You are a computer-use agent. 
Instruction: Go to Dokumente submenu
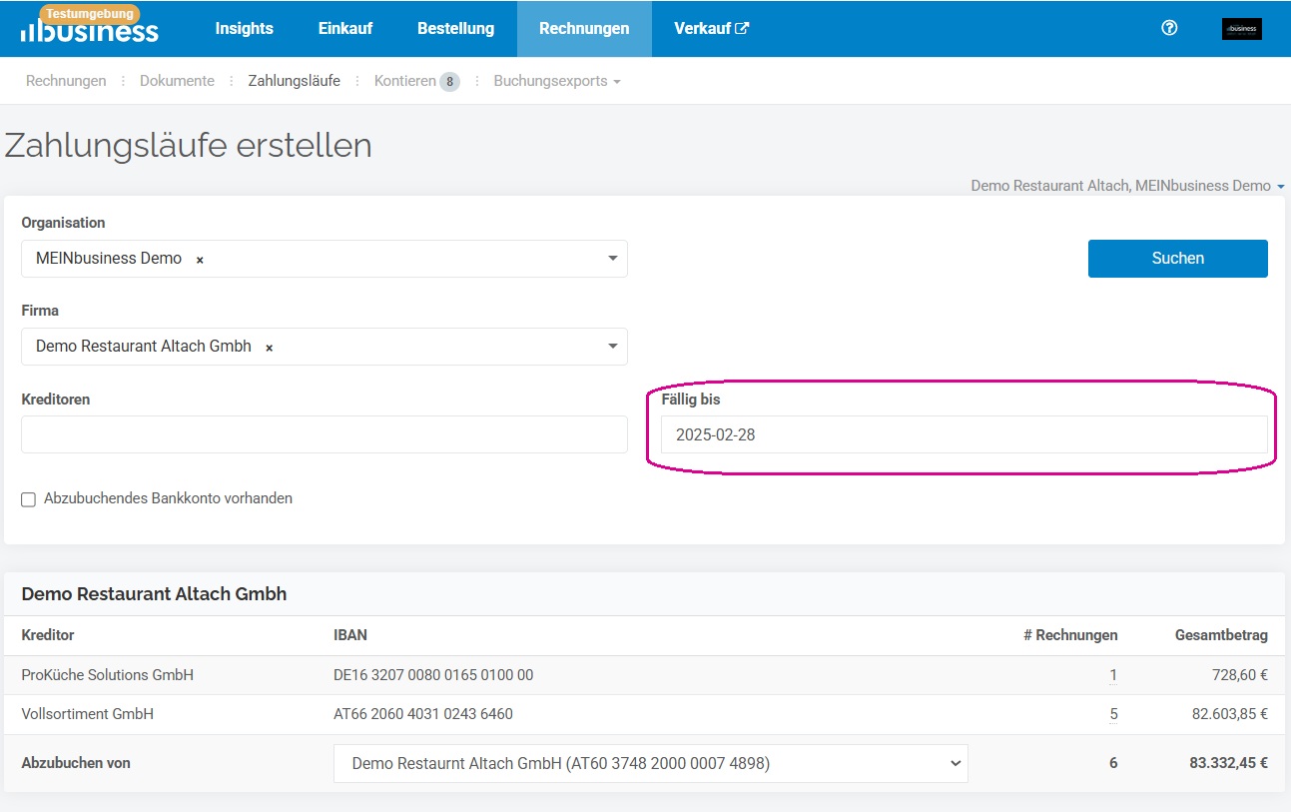[177, 81]
